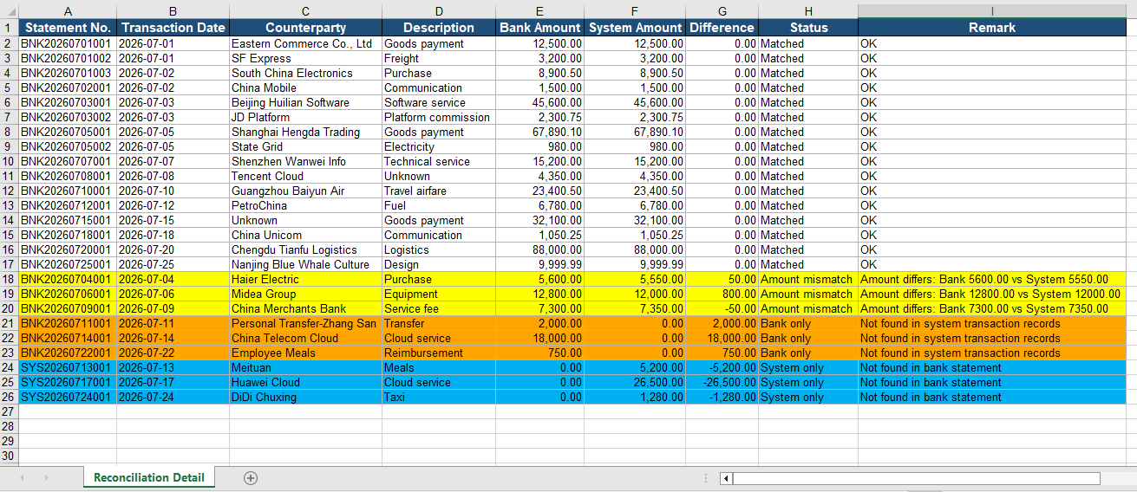Select the Beijing Huilian Software cell
Screen dimensions: 1137x492
click(x=305, y=102)
